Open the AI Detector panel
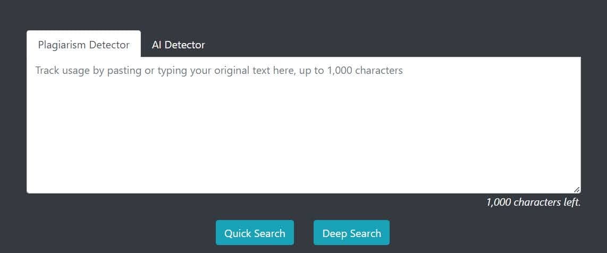607x253 pixels. click(x=178, y=45)
